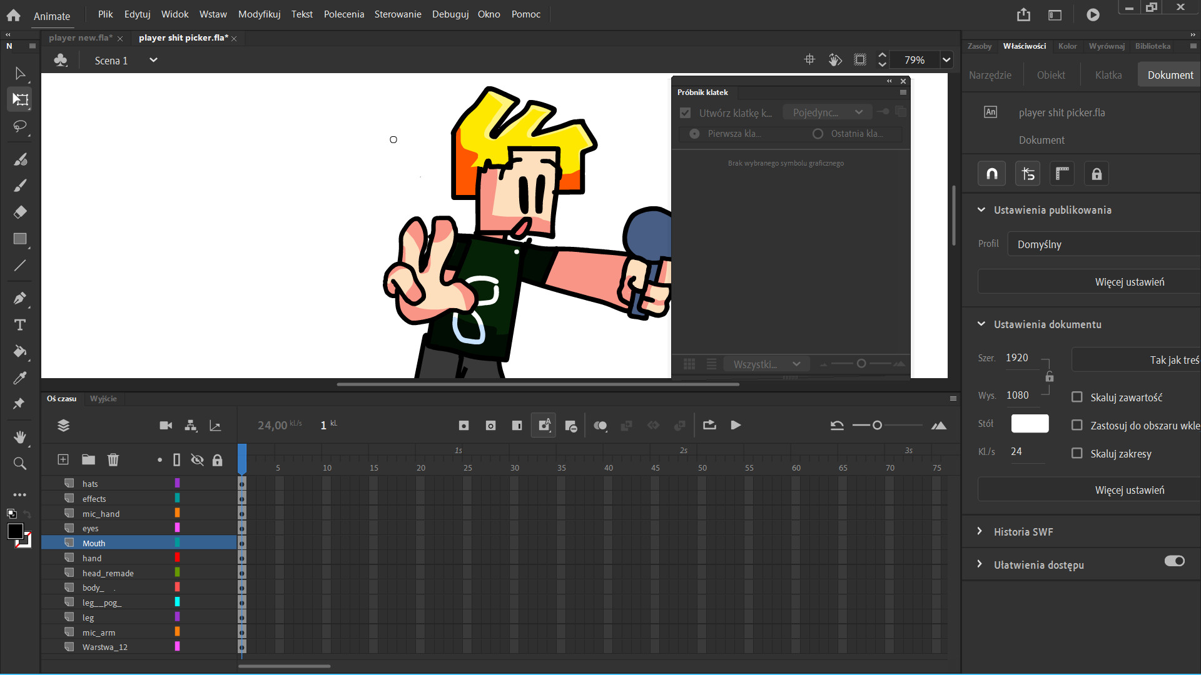Expand the Historia SWF section

pos(981,531)
